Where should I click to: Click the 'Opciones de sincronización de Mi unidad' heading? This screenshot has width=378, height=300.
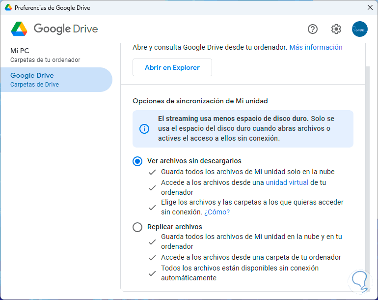point(200,101)
